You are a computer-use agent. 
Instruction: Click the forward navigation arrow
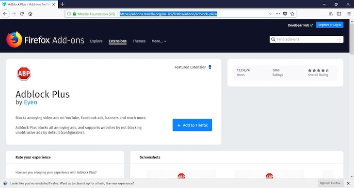[x=14, y=14]
